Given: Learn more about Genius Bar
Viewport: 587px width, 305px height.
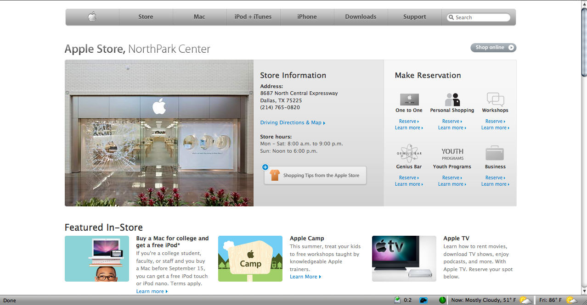Looking at the screenshot, I should pyautogui.click(x=409, y=184).
